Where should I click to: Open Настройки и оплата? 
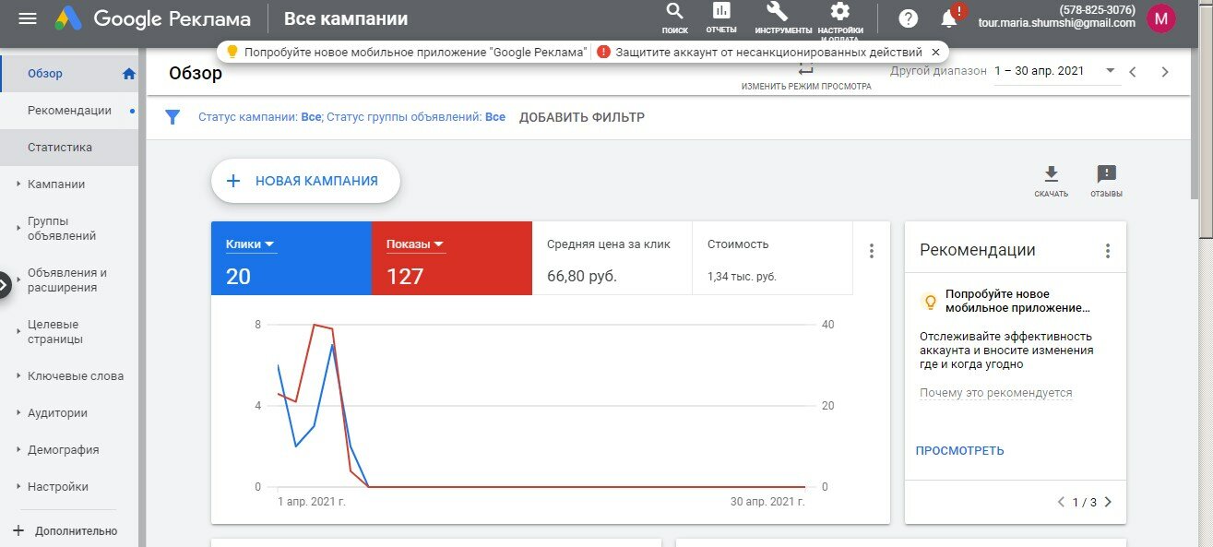pyautogui.click(x=838, y=17)
